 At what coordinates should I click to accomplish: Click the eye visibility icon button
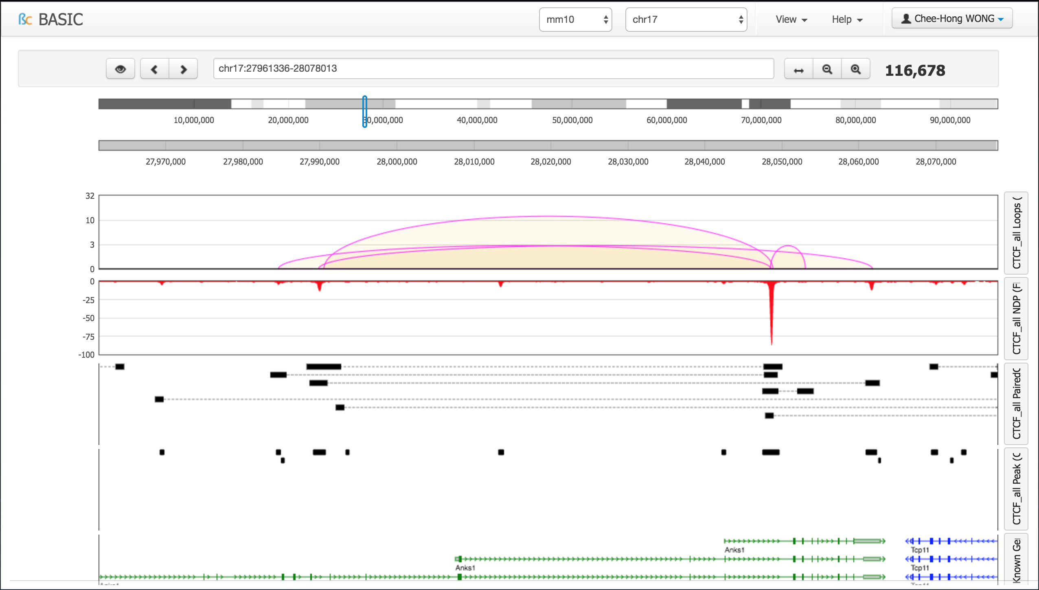[120, 69]
